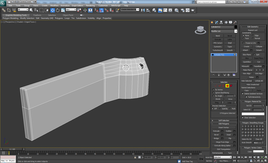This screenshot has height=163, width=268.
Task: Click the Unlink Selection icon
Action: pyautogui.click(x=9, y=10)
